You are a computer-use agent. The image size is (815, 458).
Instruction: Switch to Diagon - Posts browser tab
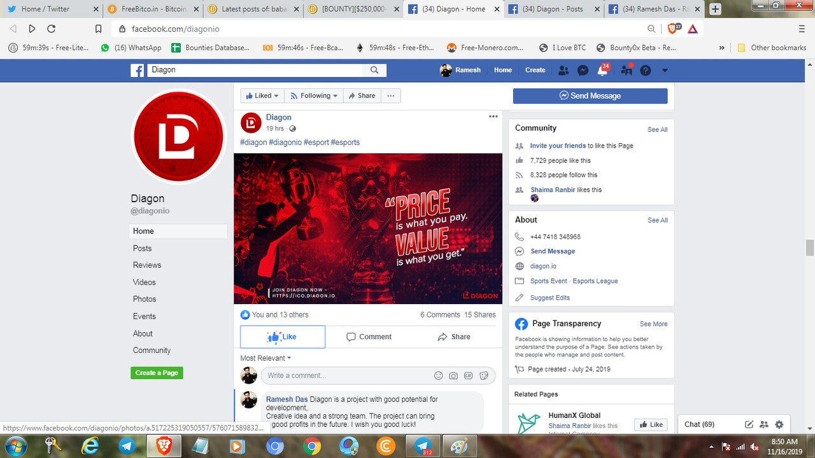point(553,9)
